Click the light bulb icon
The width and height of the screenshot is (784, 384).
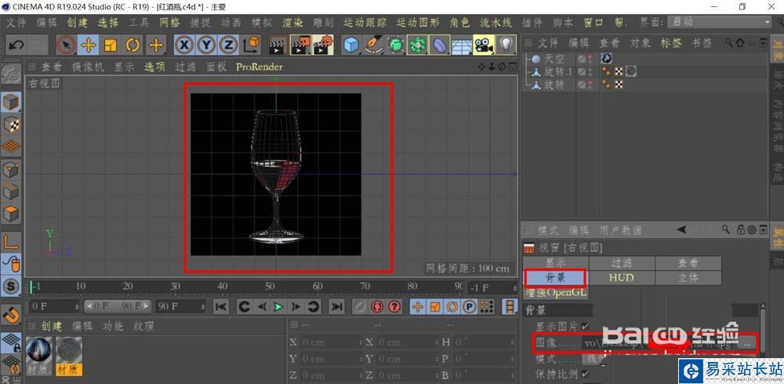click(x=506, y=45)
